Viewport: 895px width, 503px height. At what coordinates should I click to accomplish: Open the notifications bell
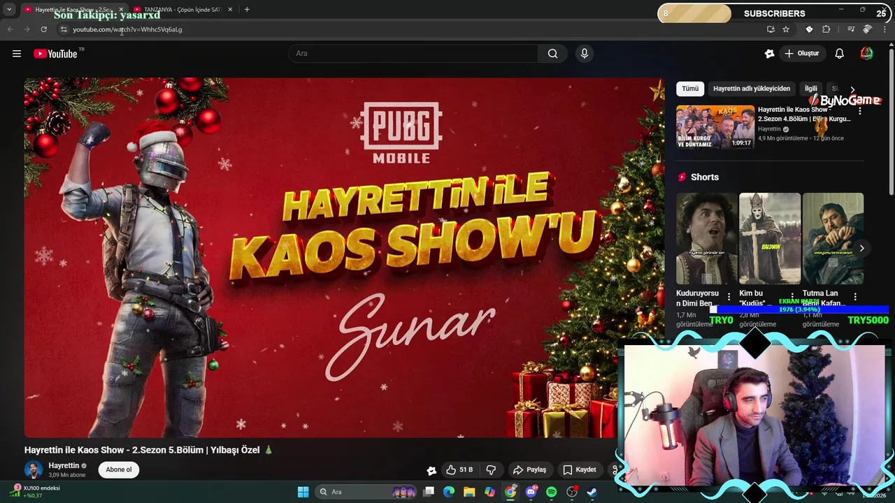pos(840,54)
